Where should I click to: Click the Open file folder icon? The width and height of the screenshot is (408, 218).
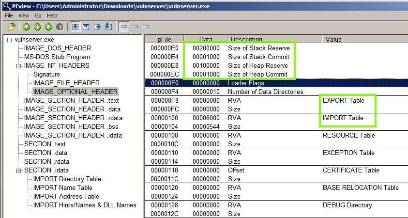pyautogui.click(x=12, y=27)
